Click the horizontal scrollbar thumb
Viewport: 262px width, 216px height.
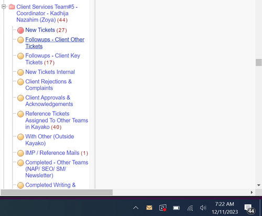point(57,192)
